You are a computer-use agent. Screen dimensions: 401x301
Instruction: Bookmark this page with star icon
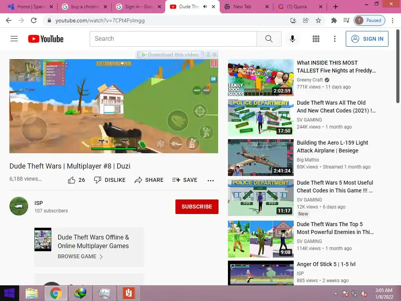[318, 20]
